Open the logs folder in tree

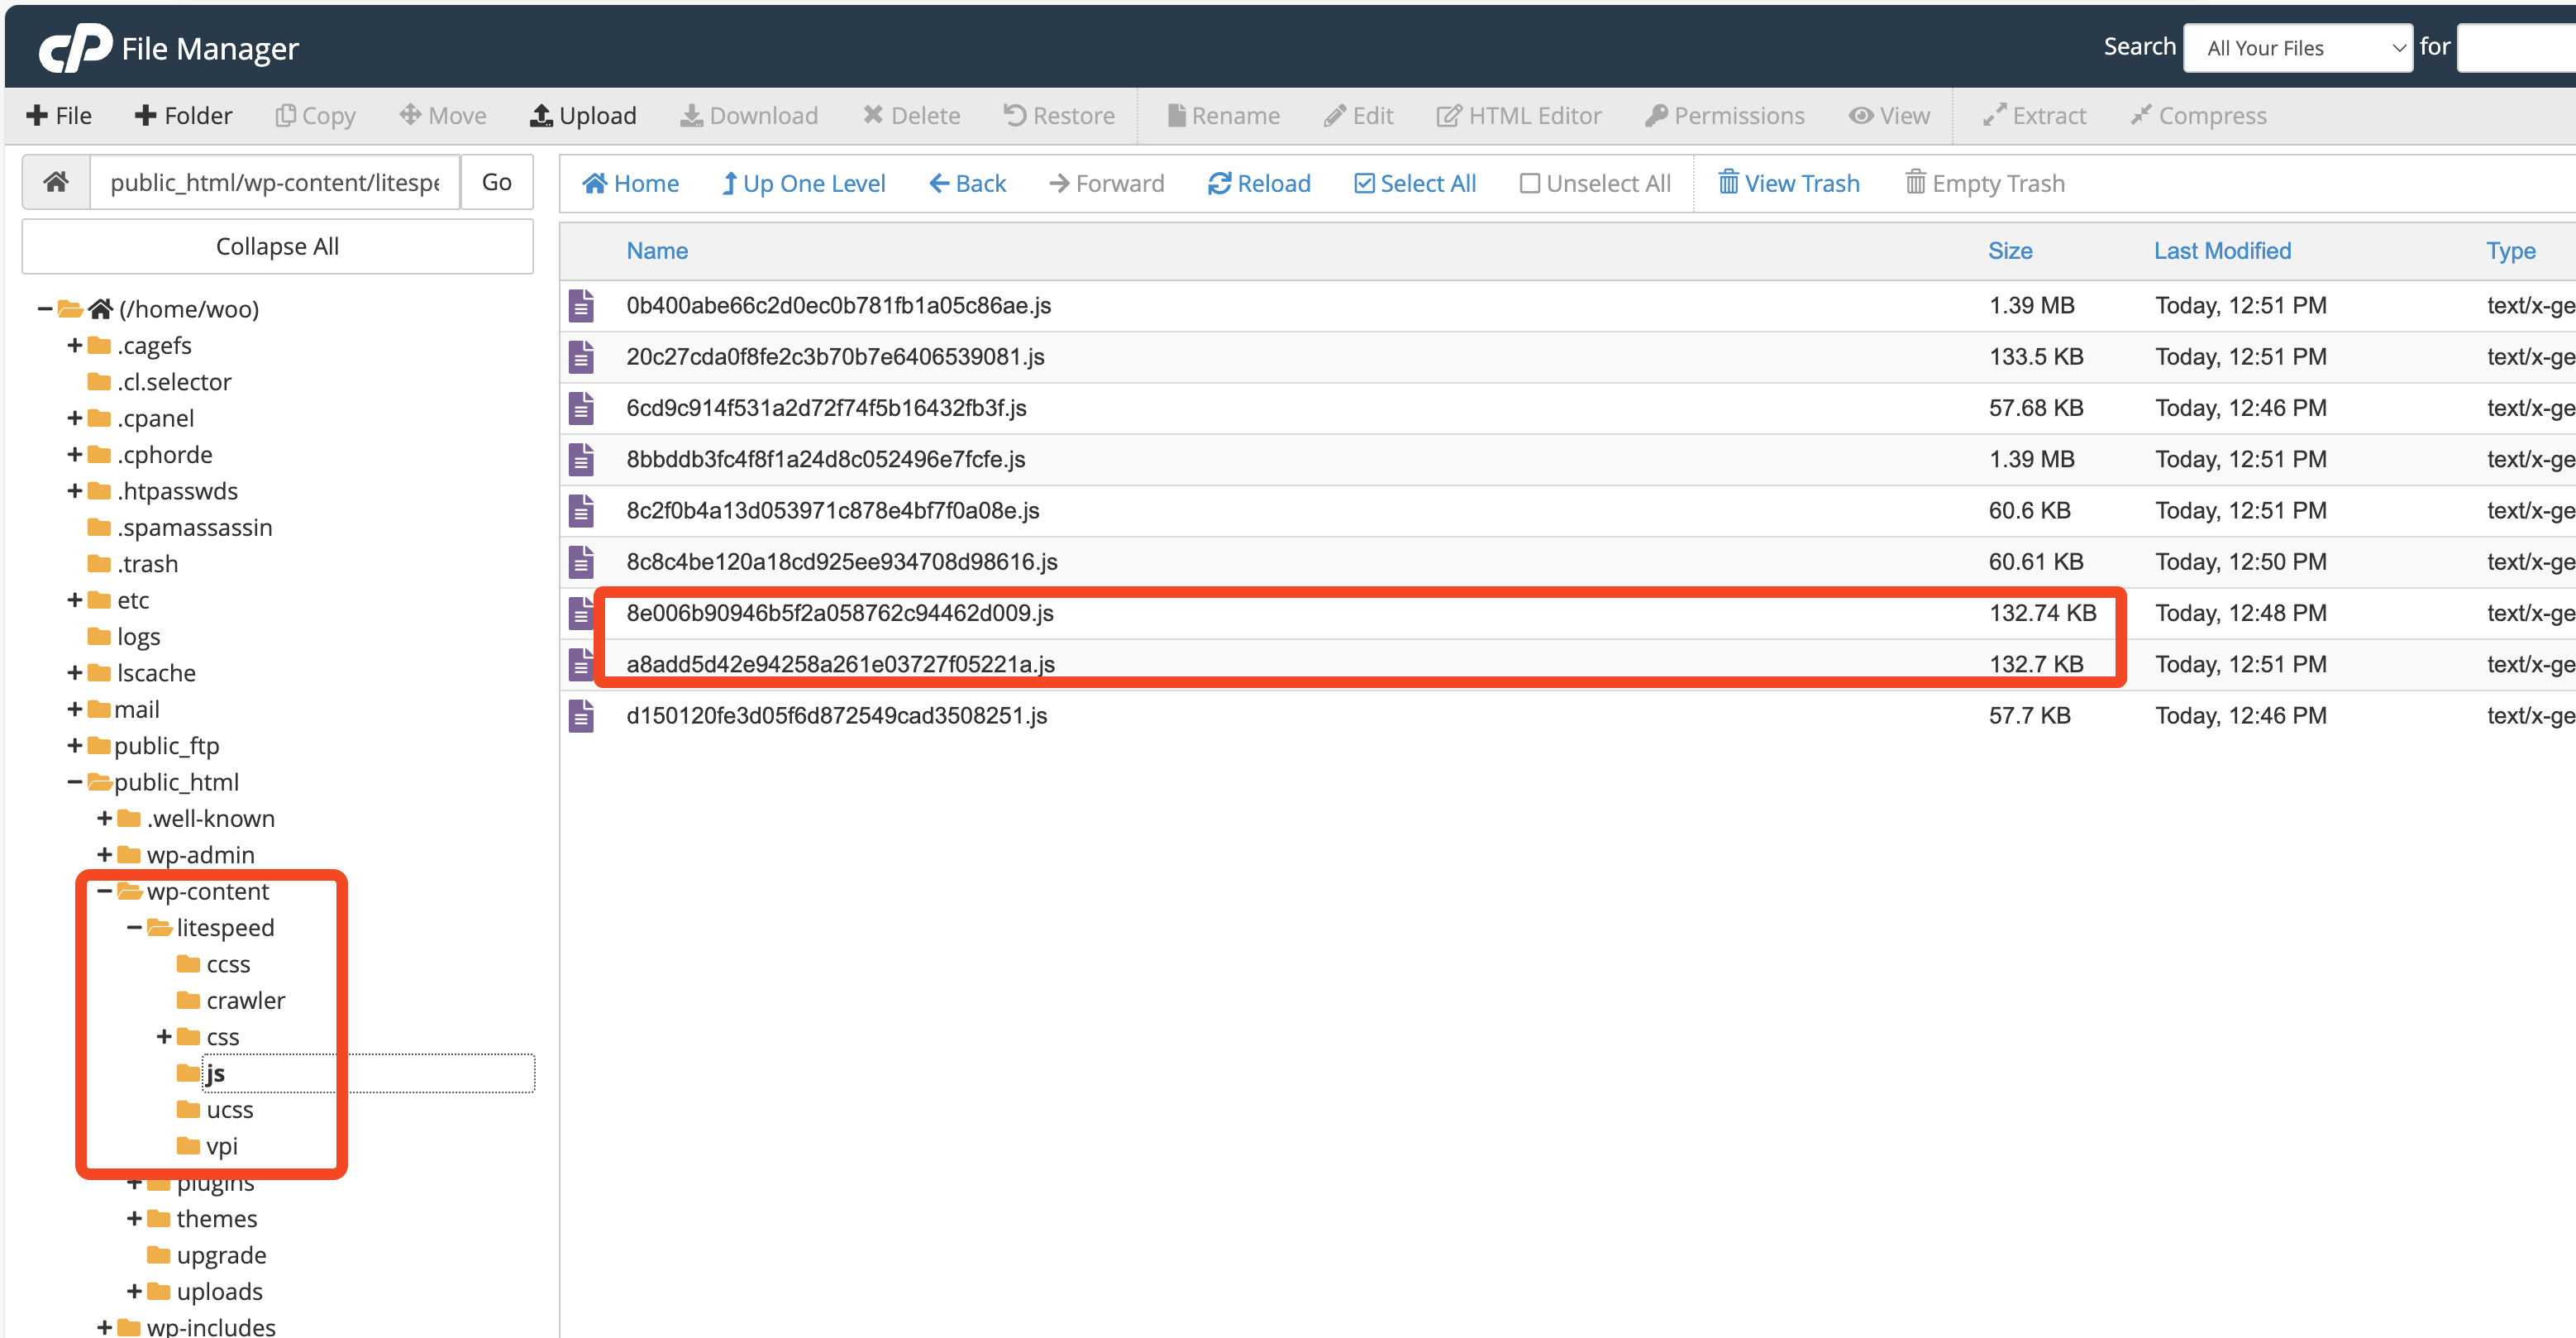[x=138, y=637]
